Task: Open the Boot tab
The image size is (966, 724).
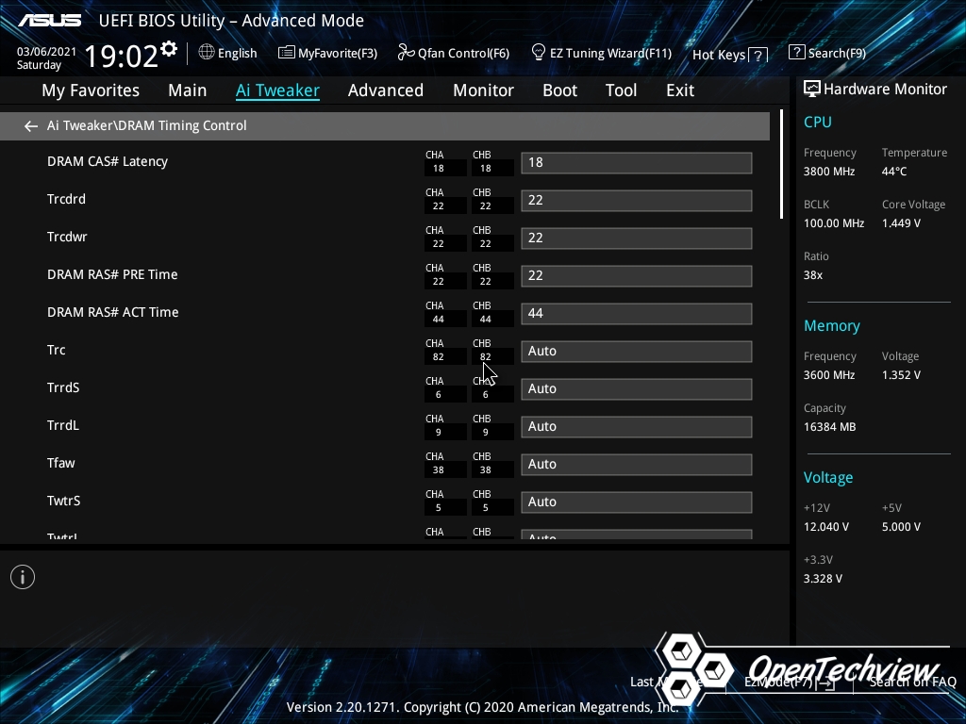Action: coord(559,90)
